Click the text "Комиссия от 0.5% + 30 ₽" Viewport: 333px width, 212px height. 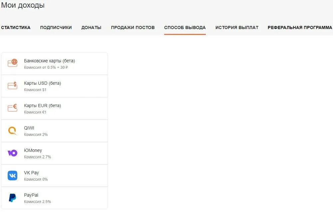tap(46, 67)
